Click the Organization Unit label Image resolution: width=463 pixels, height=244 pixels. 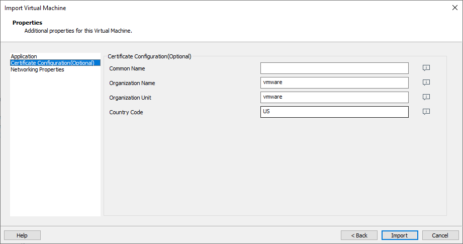pyautogui.click(x=130, y=98)
